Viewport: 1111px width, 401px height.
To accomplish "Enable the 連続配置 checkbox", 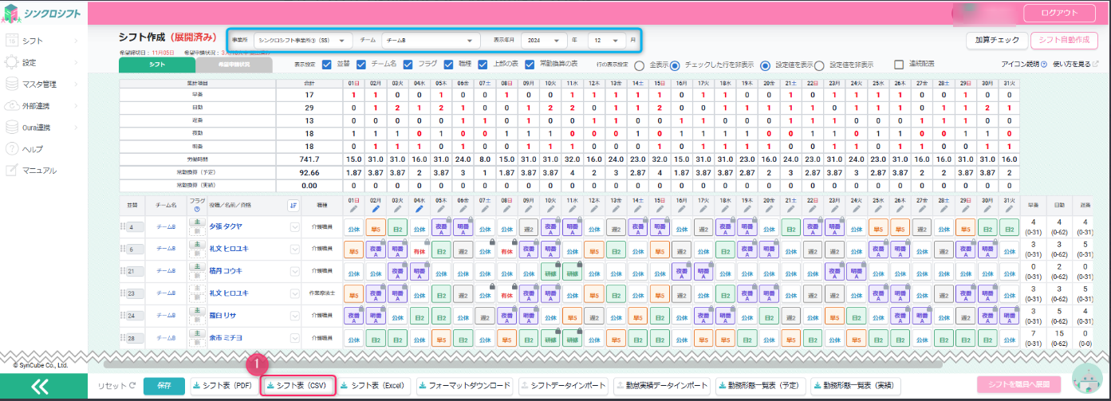I will pyautogui.click(x=899, y=65).
